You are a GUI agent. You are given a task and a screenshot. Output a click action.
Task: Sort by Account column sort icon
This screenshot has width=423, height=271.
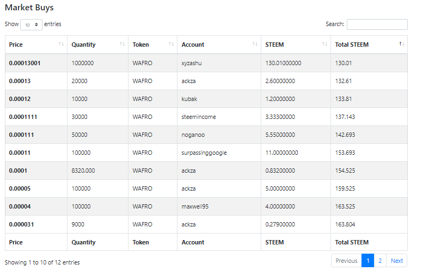pos(255,44)
